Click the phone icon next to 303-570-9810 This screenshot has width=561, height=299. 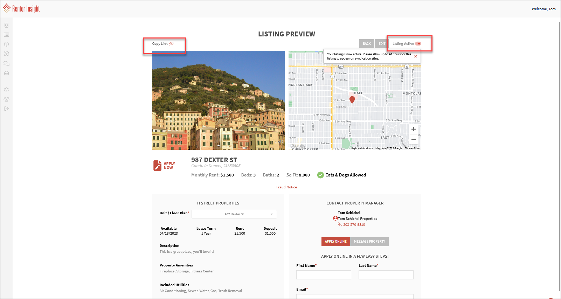340,224
